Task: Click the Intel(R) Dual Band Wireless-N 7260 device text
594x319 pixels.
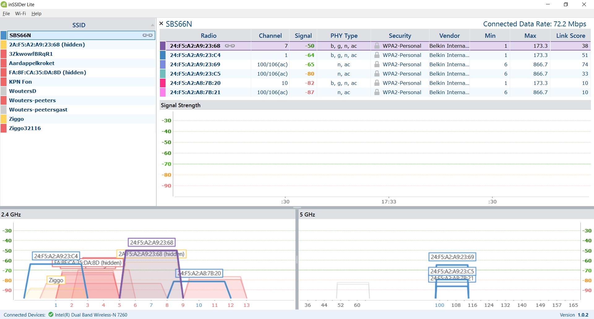Action: [x=91, y=315]
